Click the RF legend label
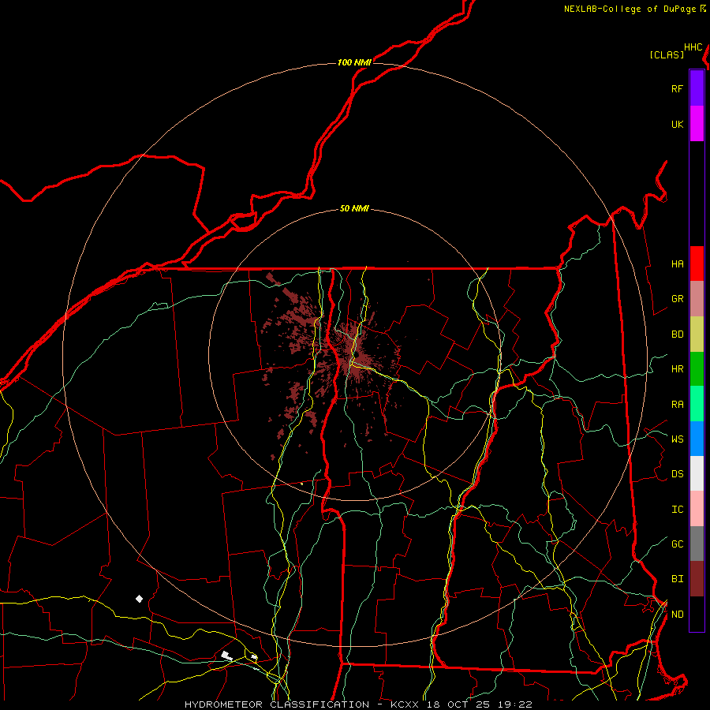Viewport: 710px width, 710px height. click(x=677, y=88)
